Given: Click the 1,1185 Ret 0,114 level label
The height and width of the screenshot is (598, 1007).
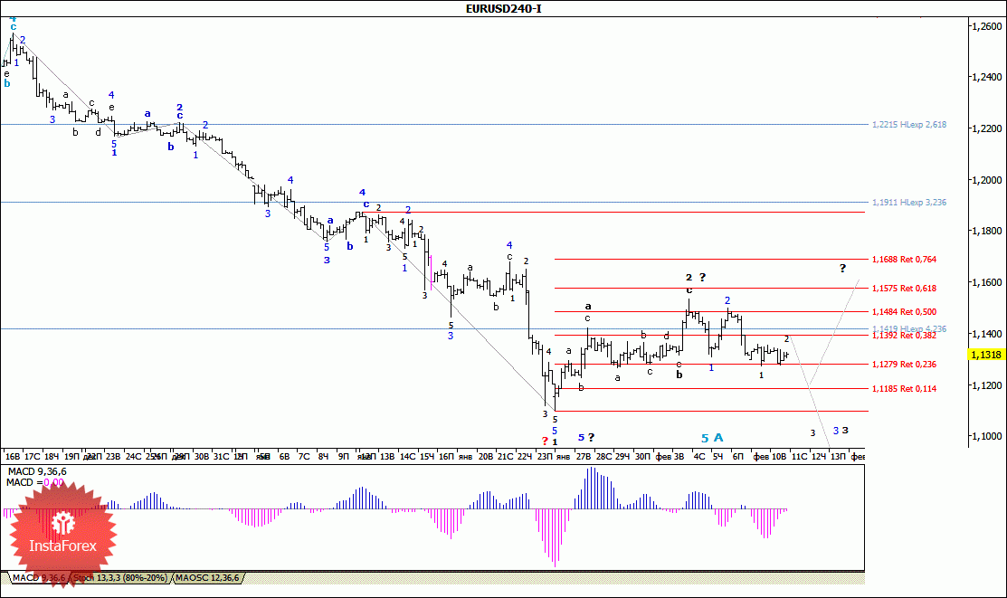Looking at the screenshot, I should (904, 389).
